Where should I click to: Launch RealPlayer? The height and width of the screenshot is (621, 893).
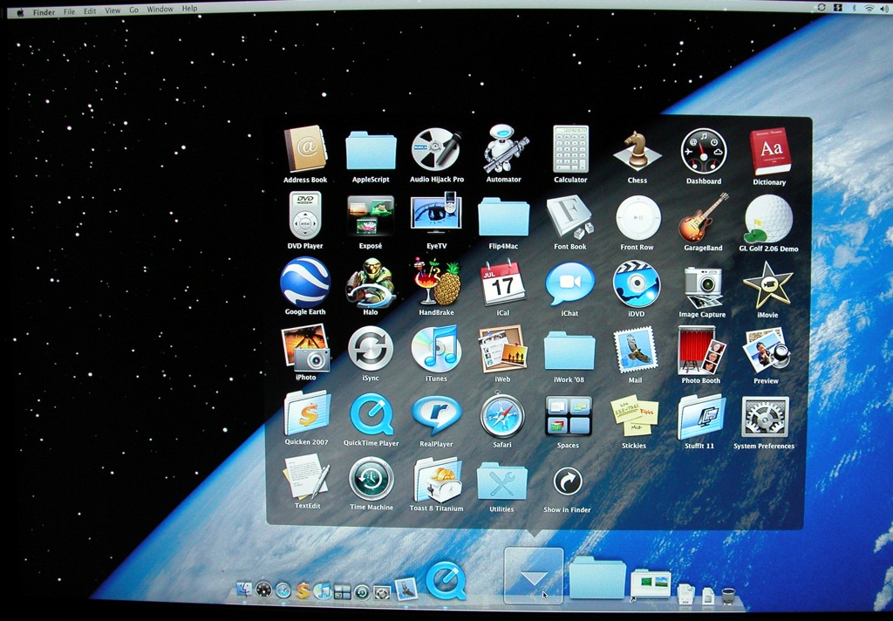pos(436,416)
